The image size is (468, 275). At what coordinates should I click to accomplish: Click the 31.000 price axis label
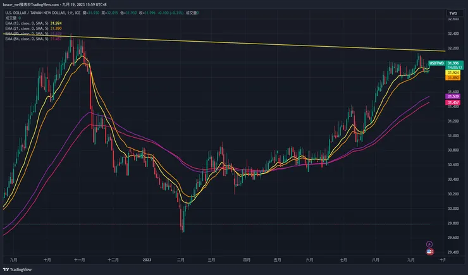pos(453,136)
